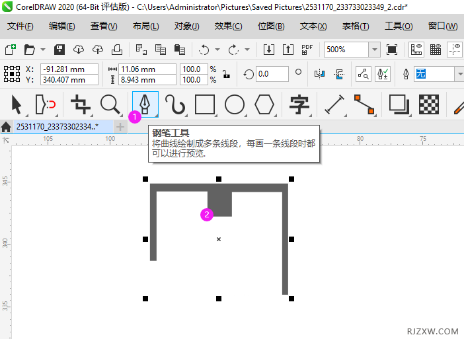Viewport: 464px width, 339px height.
Task: Open the 对象(J) menu
Action: [x=187, y=26]
